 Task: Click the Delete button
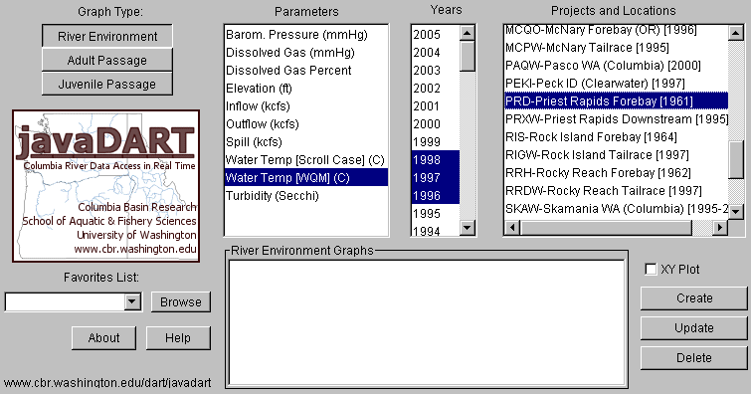click(694, 357)
